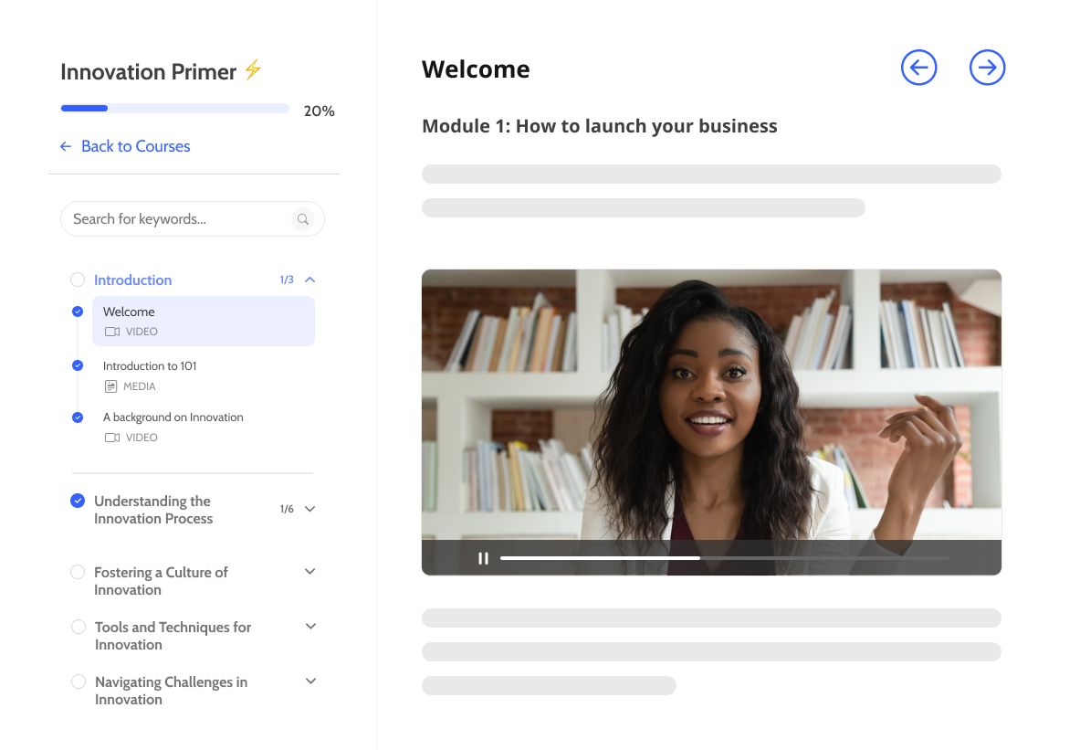The width and height of the screenshot is (1080, 750).
Task: Select Navigating Challenges in Innovation title
Action: 171,690
